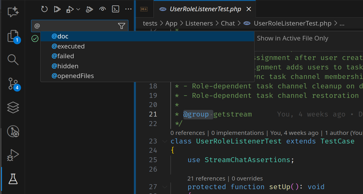The width and height of the screenshot is (363, 194).
Task: Toggle the test filter funnel button
Action: click(x=121, y=26)
